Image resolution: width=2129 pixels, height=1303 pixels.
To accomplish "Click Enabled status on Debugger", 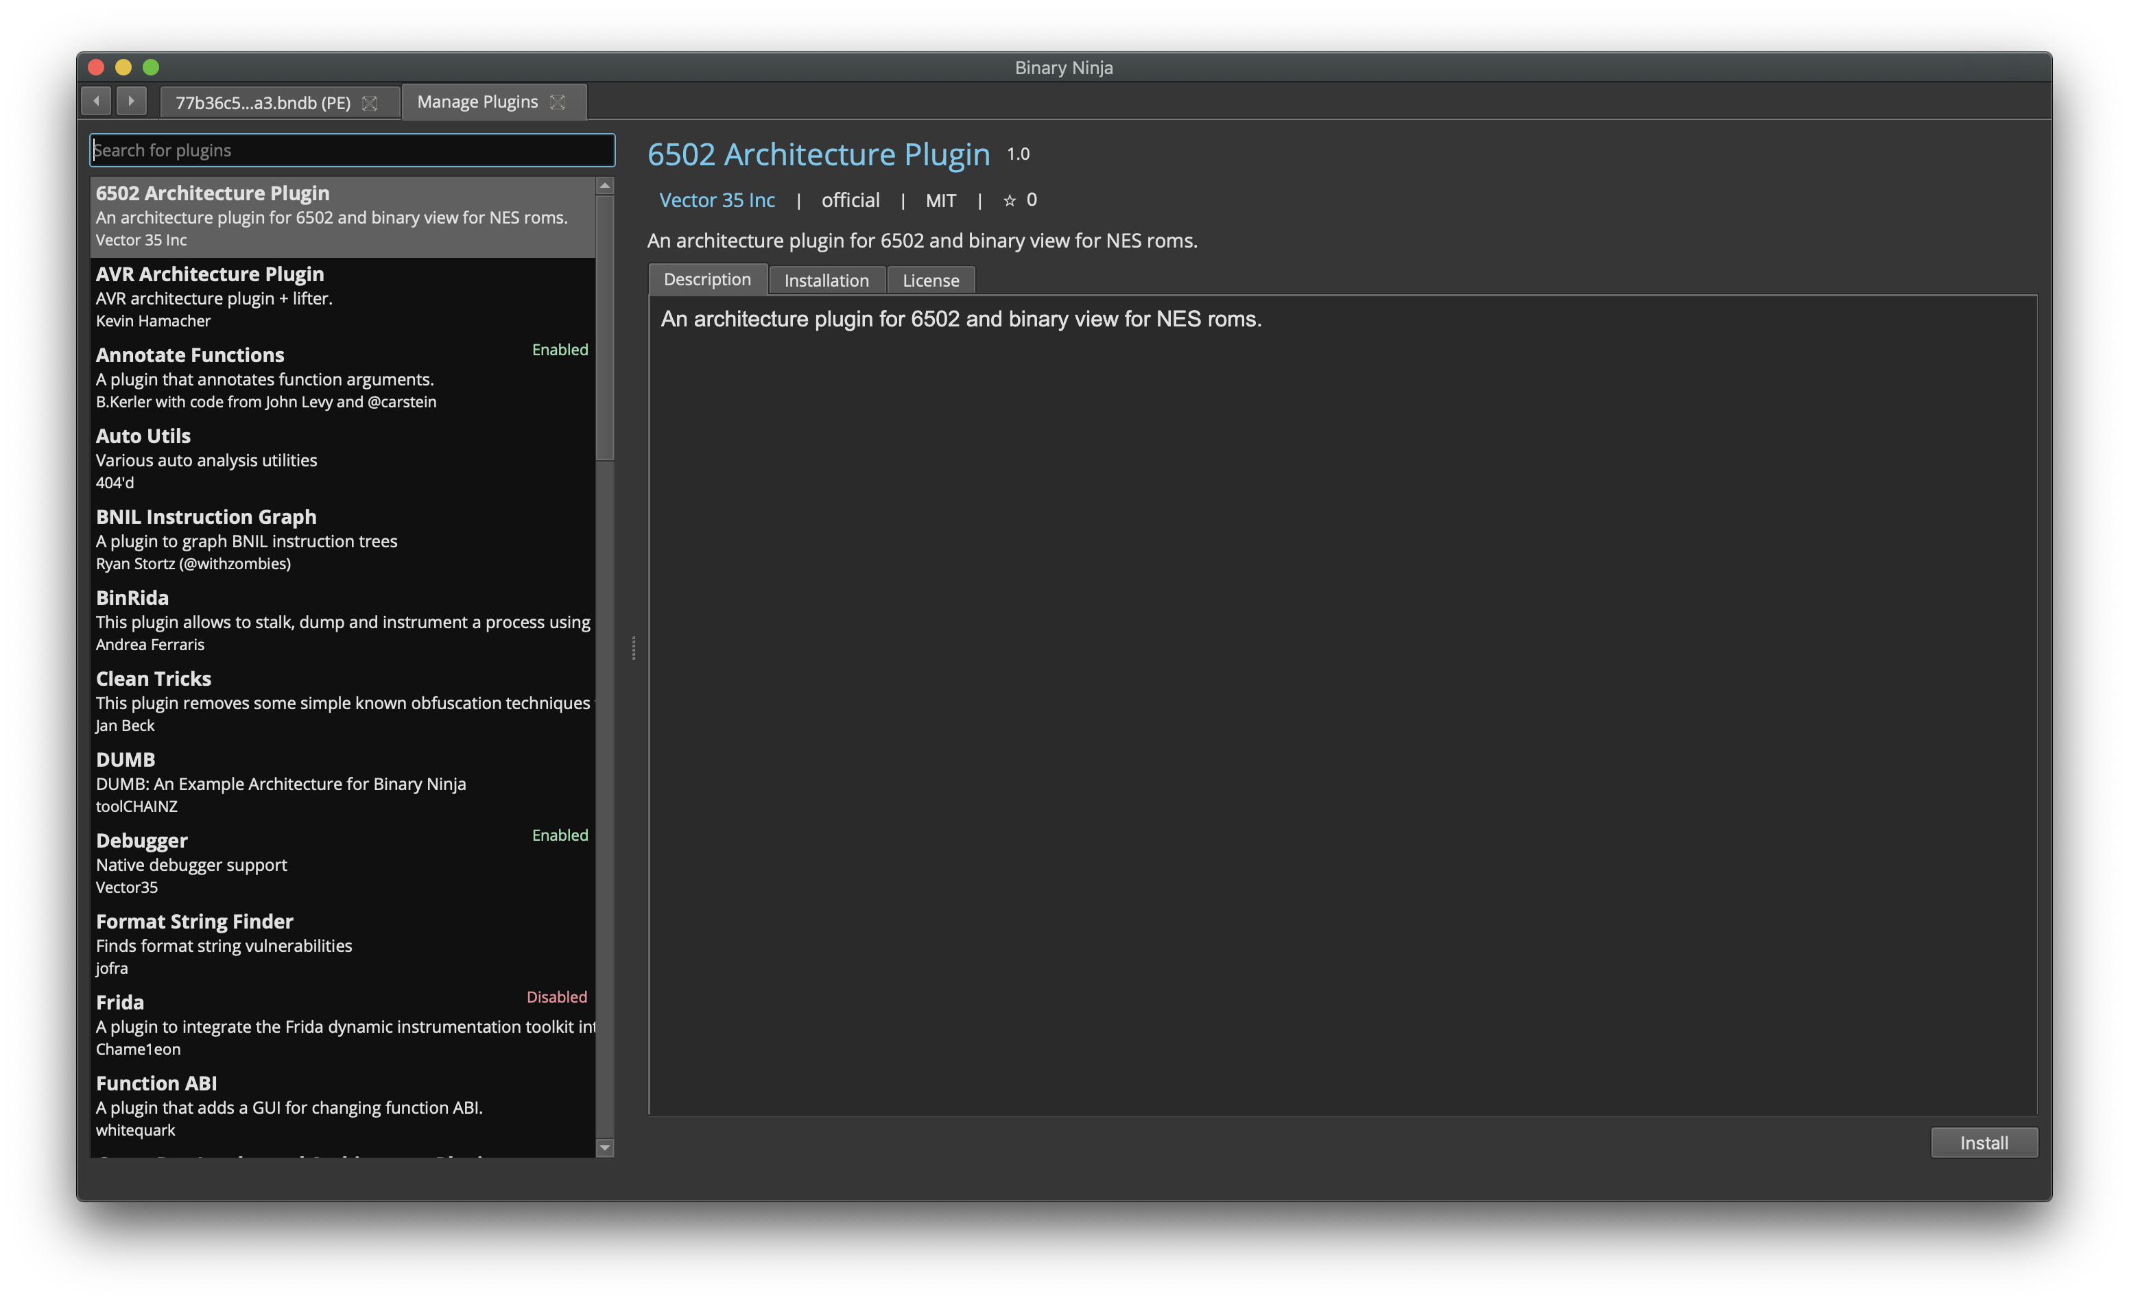I will [560, 835].
